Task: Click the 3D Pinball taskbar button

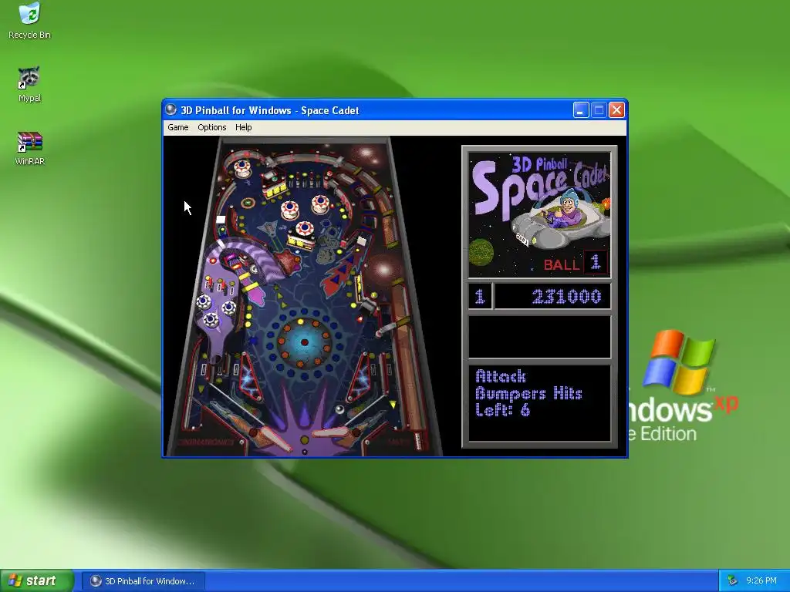Action: [144, 581]
